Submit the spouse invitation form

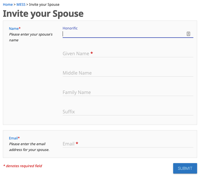pos(185,168)
